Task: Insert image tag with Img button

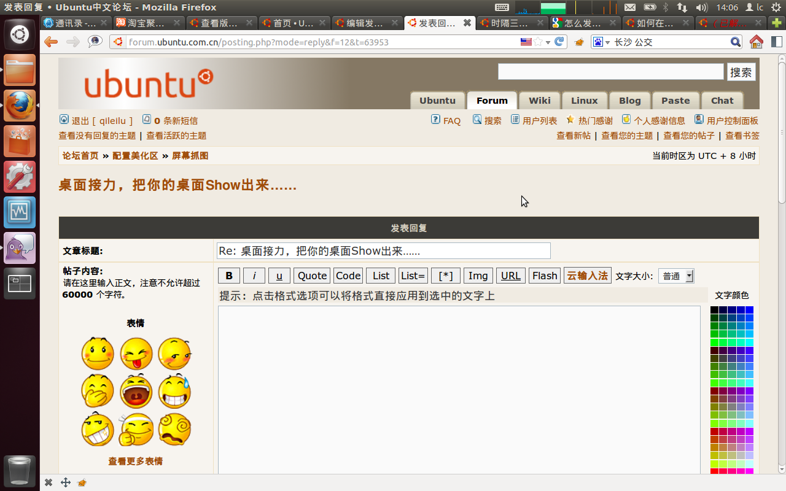Action: tap(478, 276)
